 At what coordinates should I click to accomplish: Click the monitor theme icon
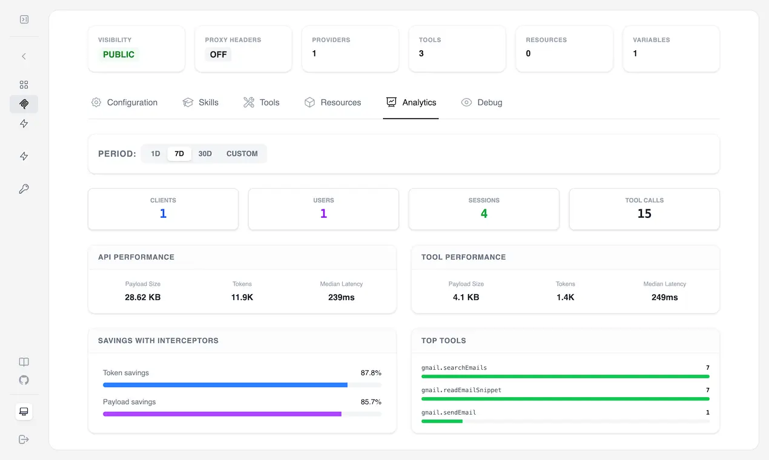(x=24, y=412)
